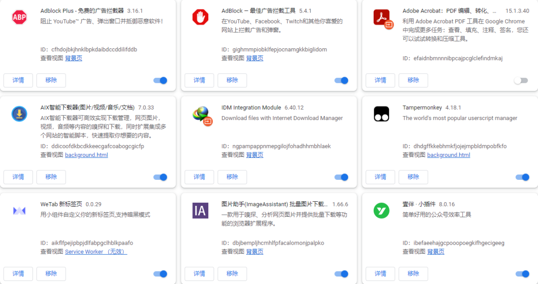Image resolution: width=538 pixels, height=284 pixels.
Task: Remove IDM Integration Module with 移除
Action: (232, 177)
